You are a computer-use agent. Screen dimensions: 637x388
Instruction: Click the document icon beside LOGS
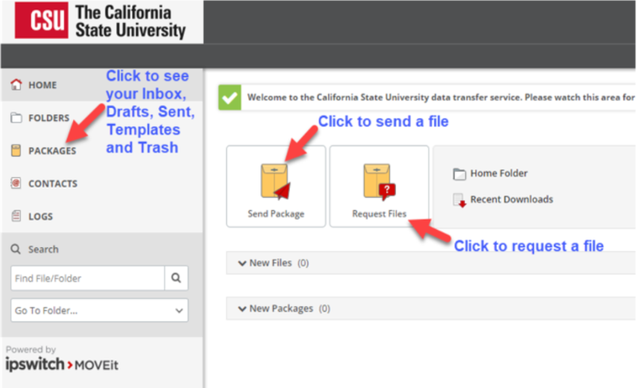(x=16, y=216)
